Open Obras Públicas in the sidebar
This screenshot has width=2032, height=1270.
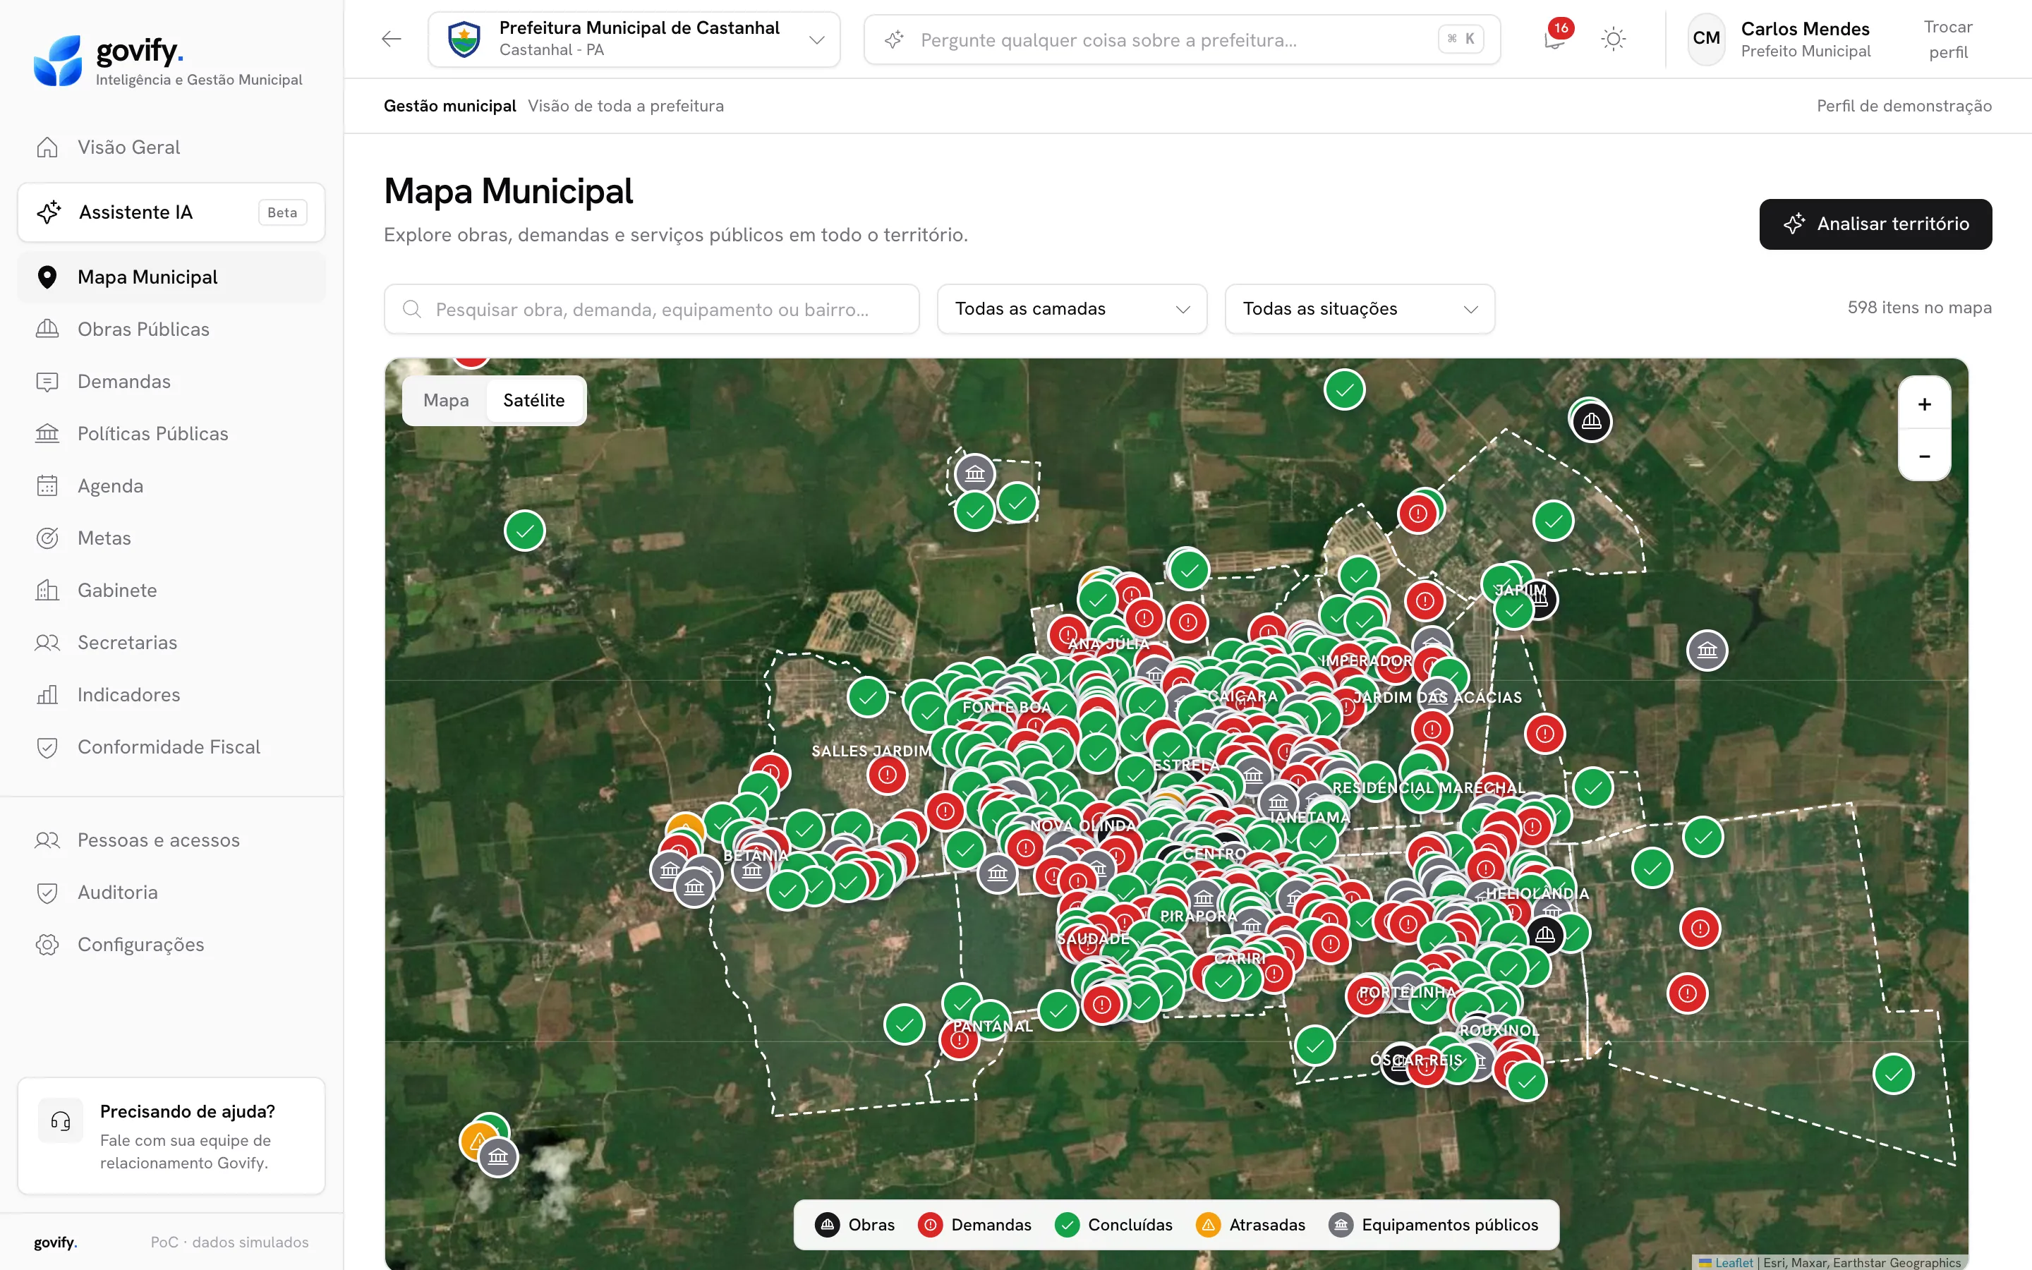coord(171,329)
